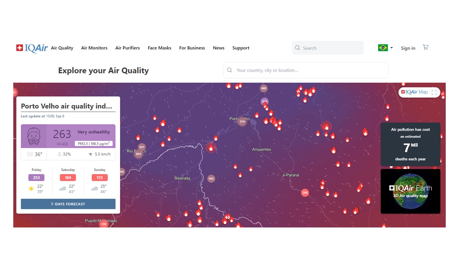The image size is (459, 258).
Task: Click the IQAir logo in header
Action: [32, 48]
